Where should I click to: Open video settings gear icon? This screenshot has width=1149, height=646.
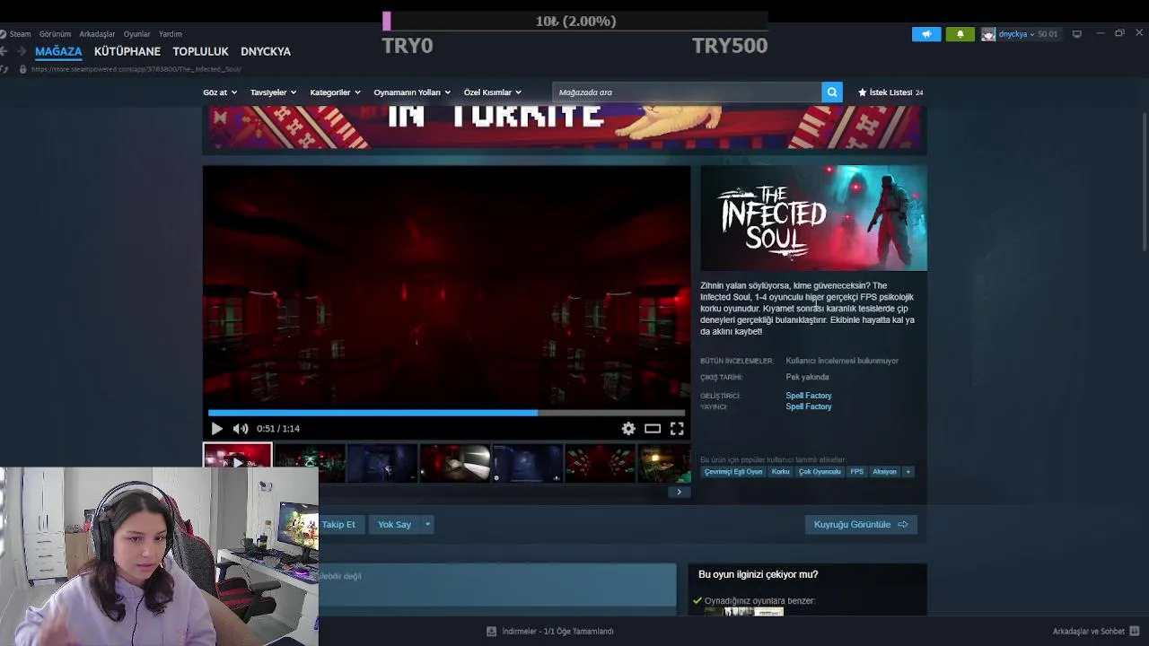click(628, 429)
